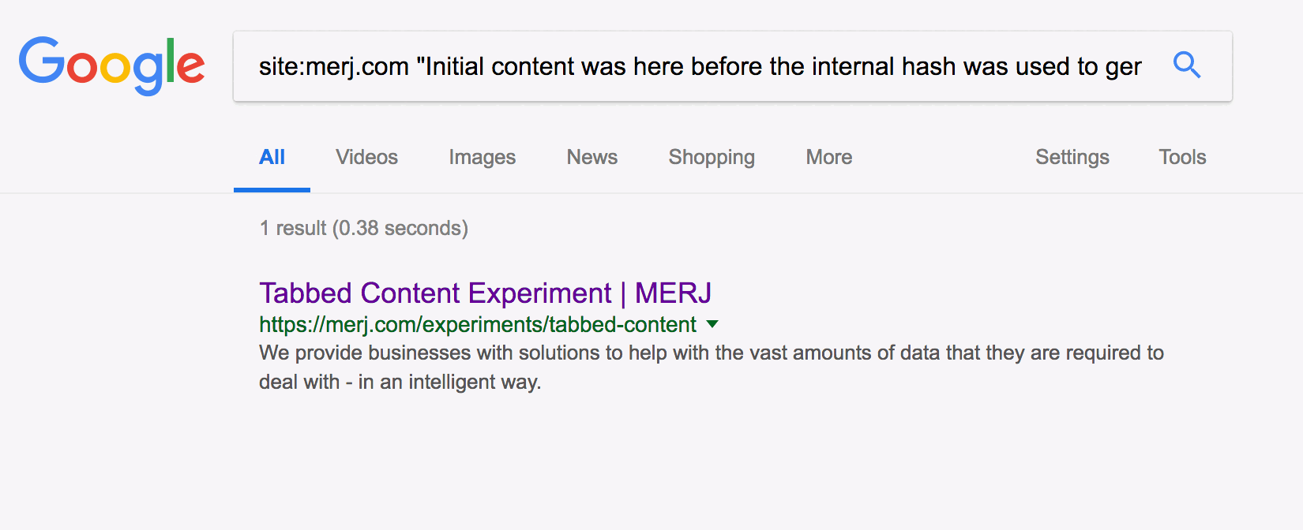Click the green merj.com/experiments/tabbed-content URL

[x=477, y=324]
